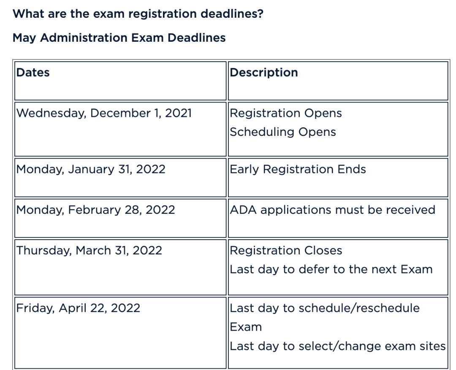
Task: Click the Early Registration Ends description
Action: [299, 169]
